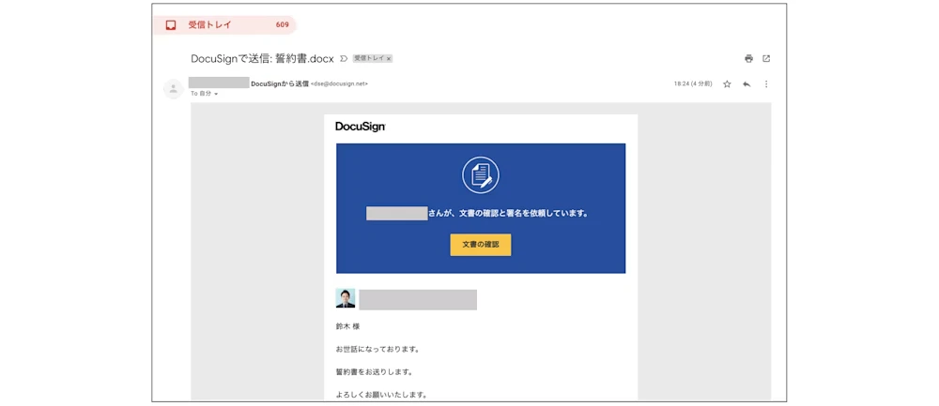The height and width of the screenshot is (406, 939).
Task: Click the DocuSign logo in email
Action: (x=360, y=127)
